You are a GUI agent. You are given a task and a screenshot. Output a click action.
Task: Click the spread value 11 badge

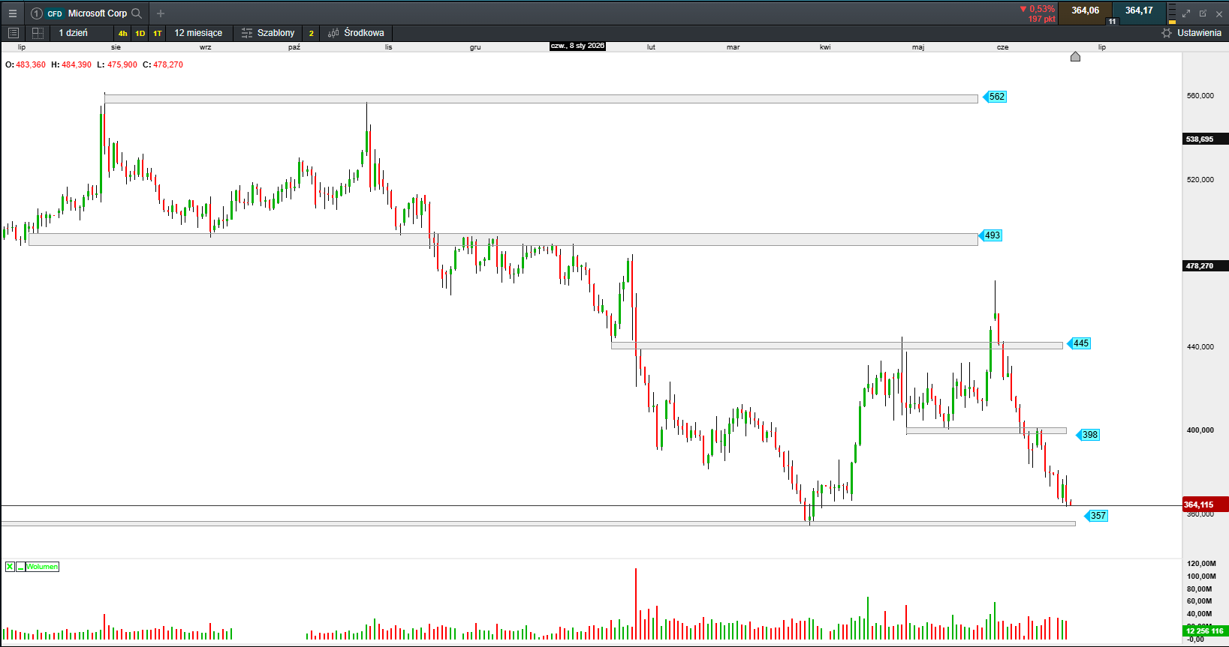[x=1112, y=21]
